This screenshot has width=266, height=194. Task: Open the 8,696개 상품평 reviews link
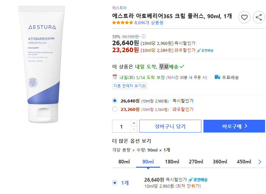tap(149, 23)
